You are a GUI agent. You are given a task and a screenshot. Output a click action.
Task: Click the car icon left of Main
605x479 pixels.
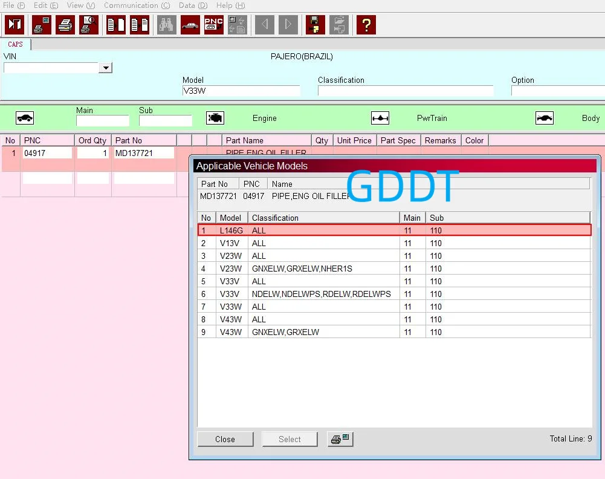[25, 118]
